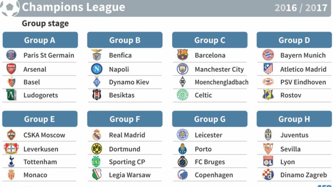Click the Tottenham club crest
This screenshot has width=333, height=187.
tap(11, 162)
